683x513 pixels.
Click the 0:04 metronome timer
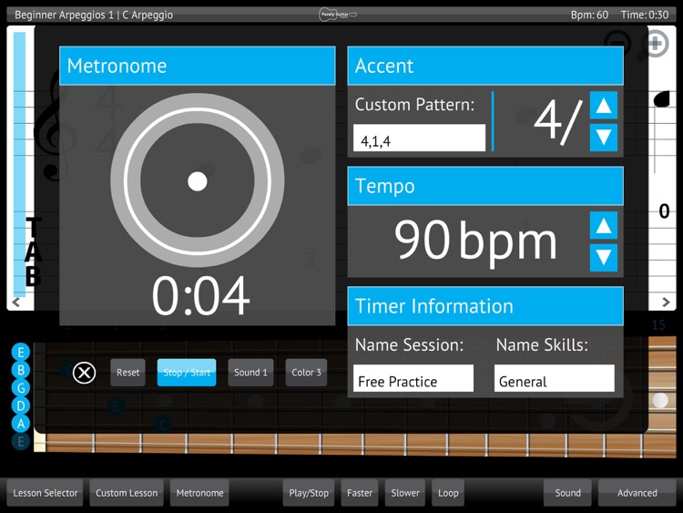coord(201,296)
